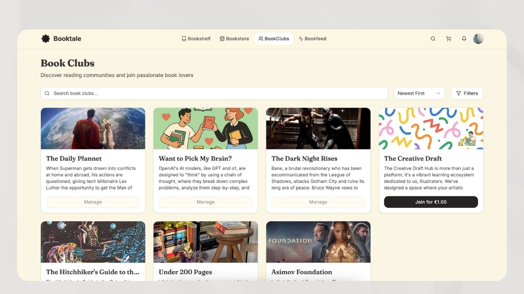Screen dimensions: 524x294
Task: Focus the Search book clubs field
Action: point(214,94)
